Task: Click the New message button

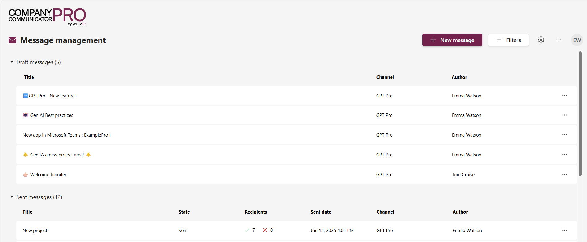Action: pos(452,40)
